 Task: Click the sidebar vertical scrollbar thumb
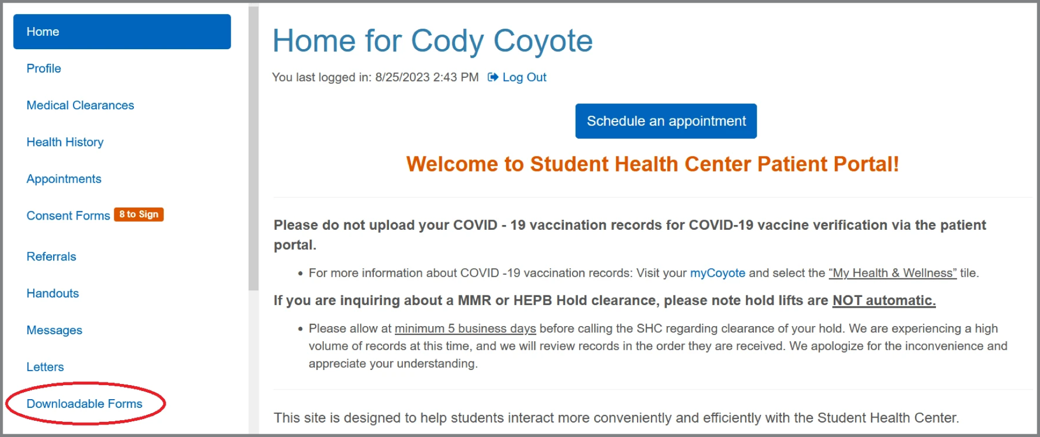click(253, 147)
